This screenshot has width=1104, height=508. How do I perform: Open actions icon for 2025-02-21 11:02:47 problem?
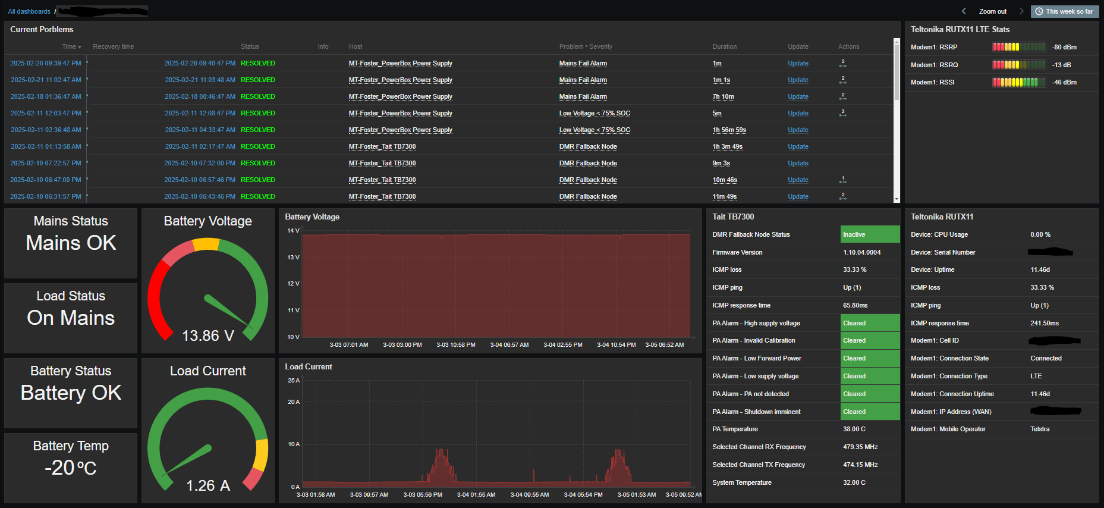click(x=842, y=80)
